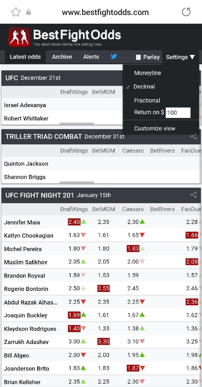Select Moneyline odds format
This screenshot has height=387, width=202.
tap(147, 73)
